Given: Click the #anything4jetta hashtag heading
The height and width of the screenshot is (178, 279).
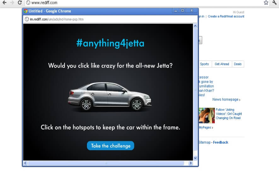Looking at the screenshot, I should coord(110,43).
